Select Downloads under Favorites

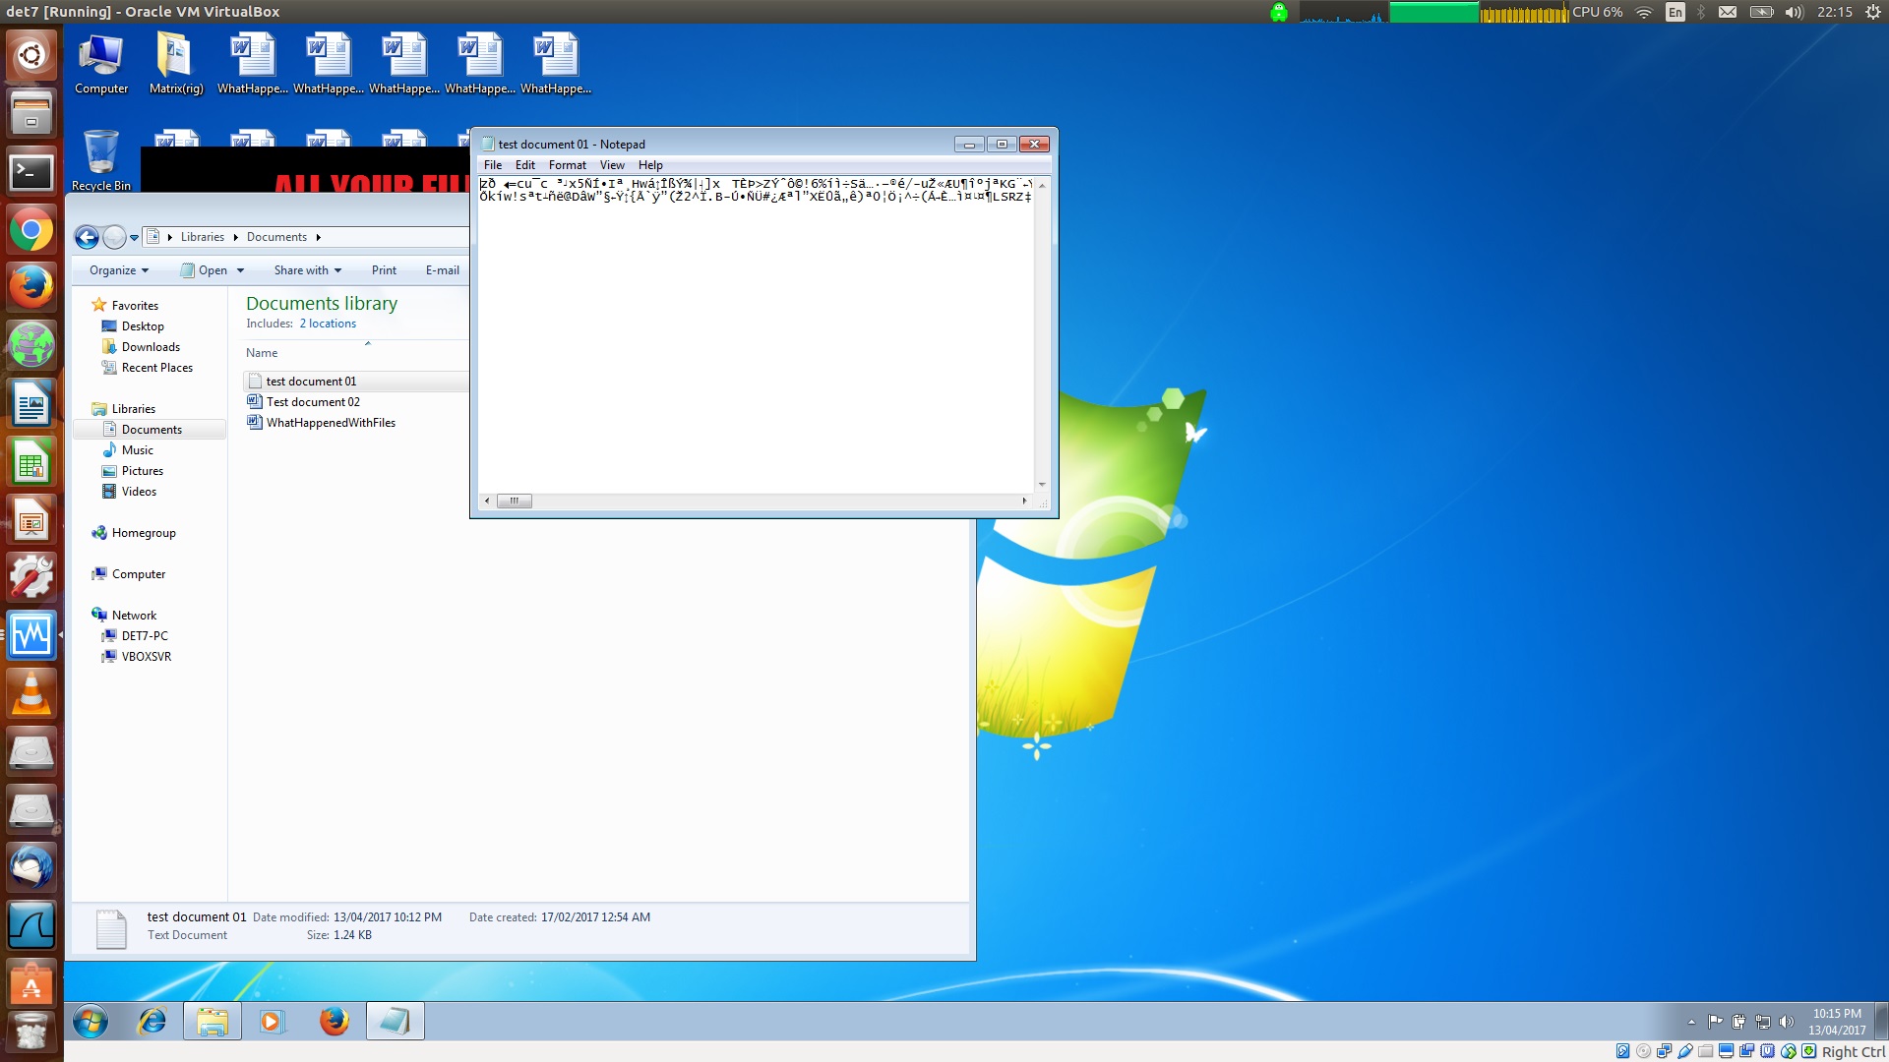pyautogui.click(x=151, y=347)
